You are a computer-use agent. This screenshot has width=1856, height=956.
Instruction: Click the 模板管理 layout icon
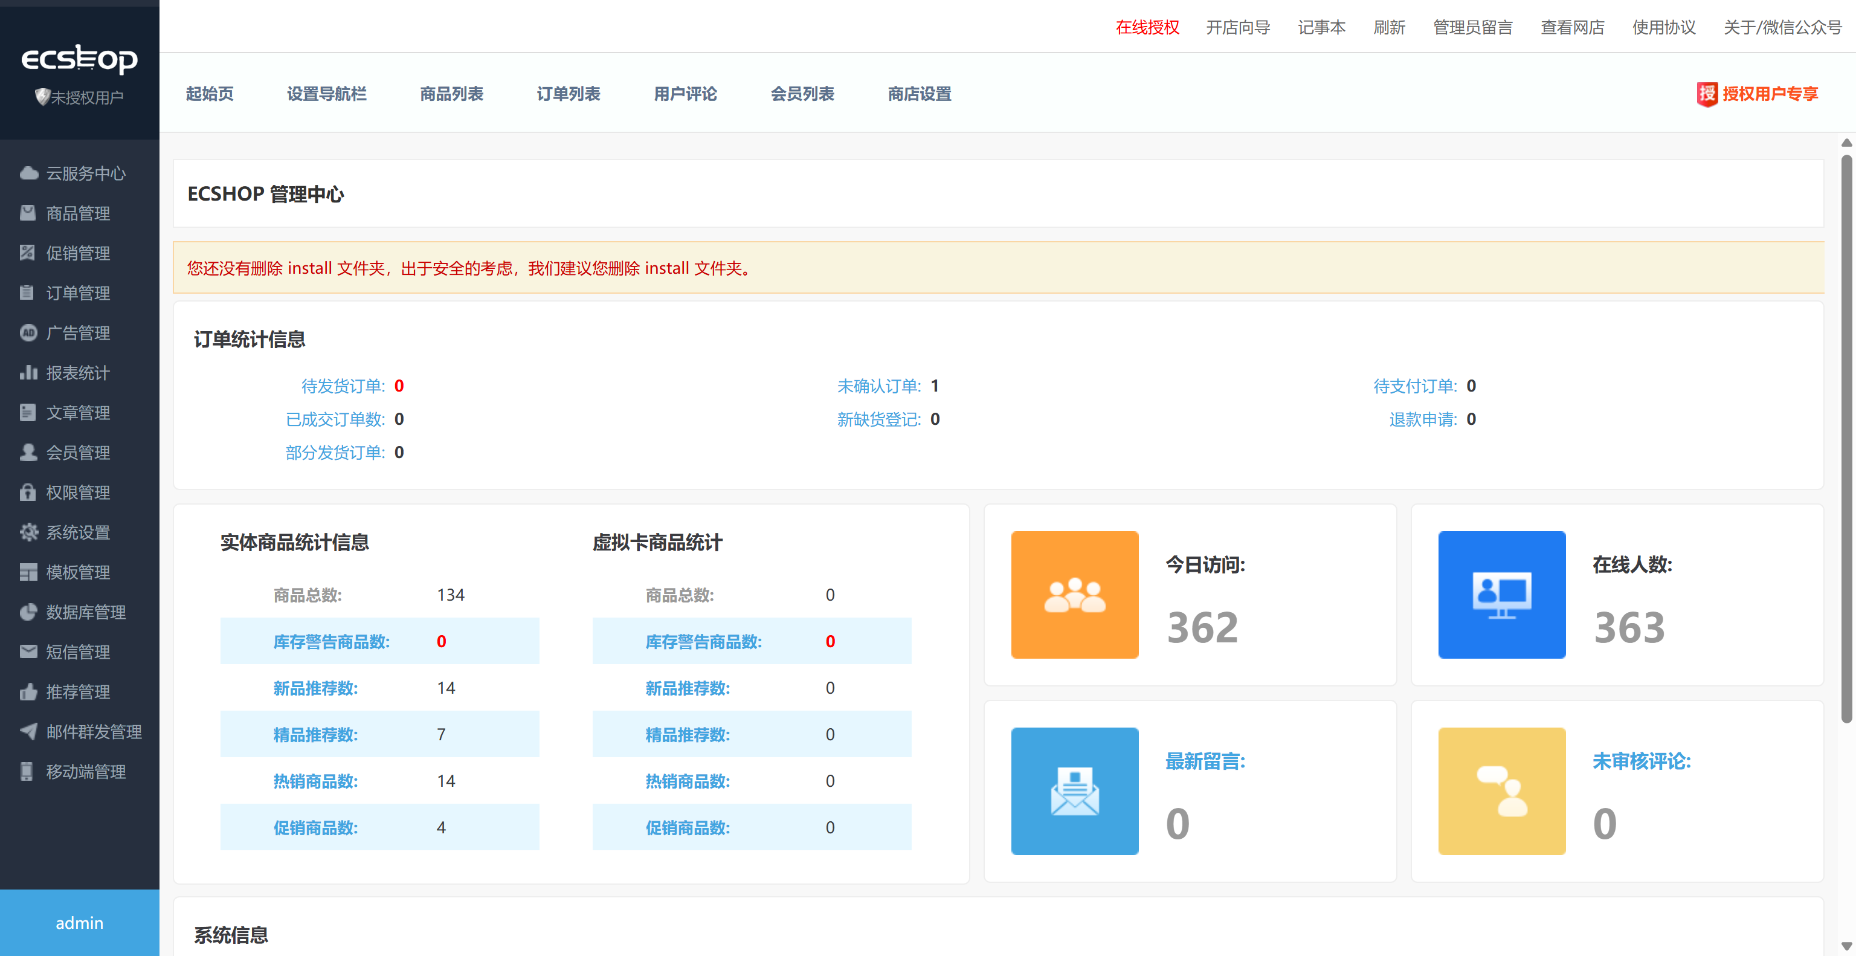pyautogui.click(x=28, y=572)
